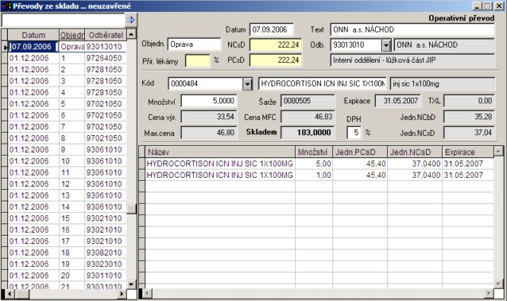Click the Objedn column header

pyautogui.click(x=72, y=35)
